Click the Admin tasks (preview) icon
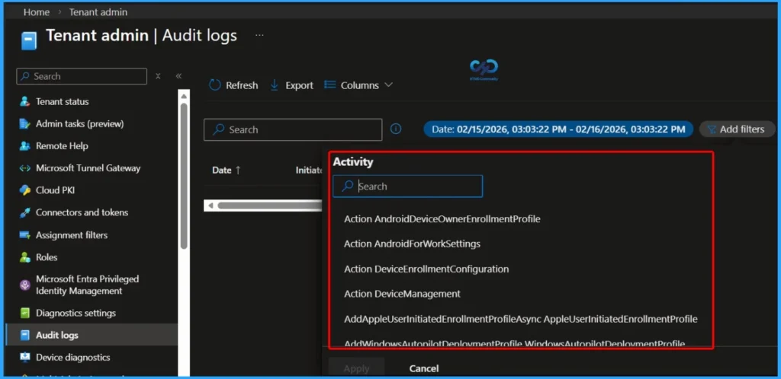781x379 pixels. tap(25, 124)
